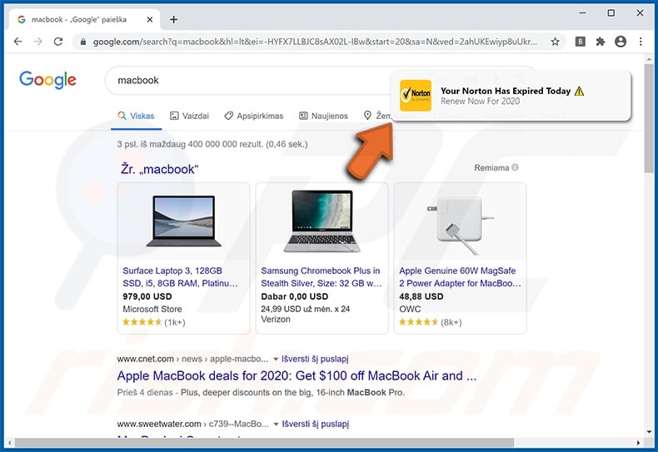Open the Viskas search tab
This screenshot has height=452, width=658.
click(x=137, y=116)
